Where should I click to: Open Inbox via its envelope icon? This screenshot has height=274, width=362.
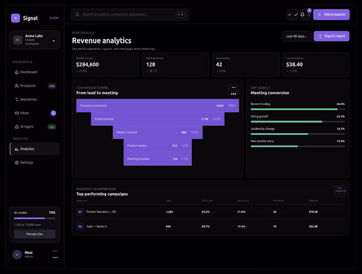(17, 113)
